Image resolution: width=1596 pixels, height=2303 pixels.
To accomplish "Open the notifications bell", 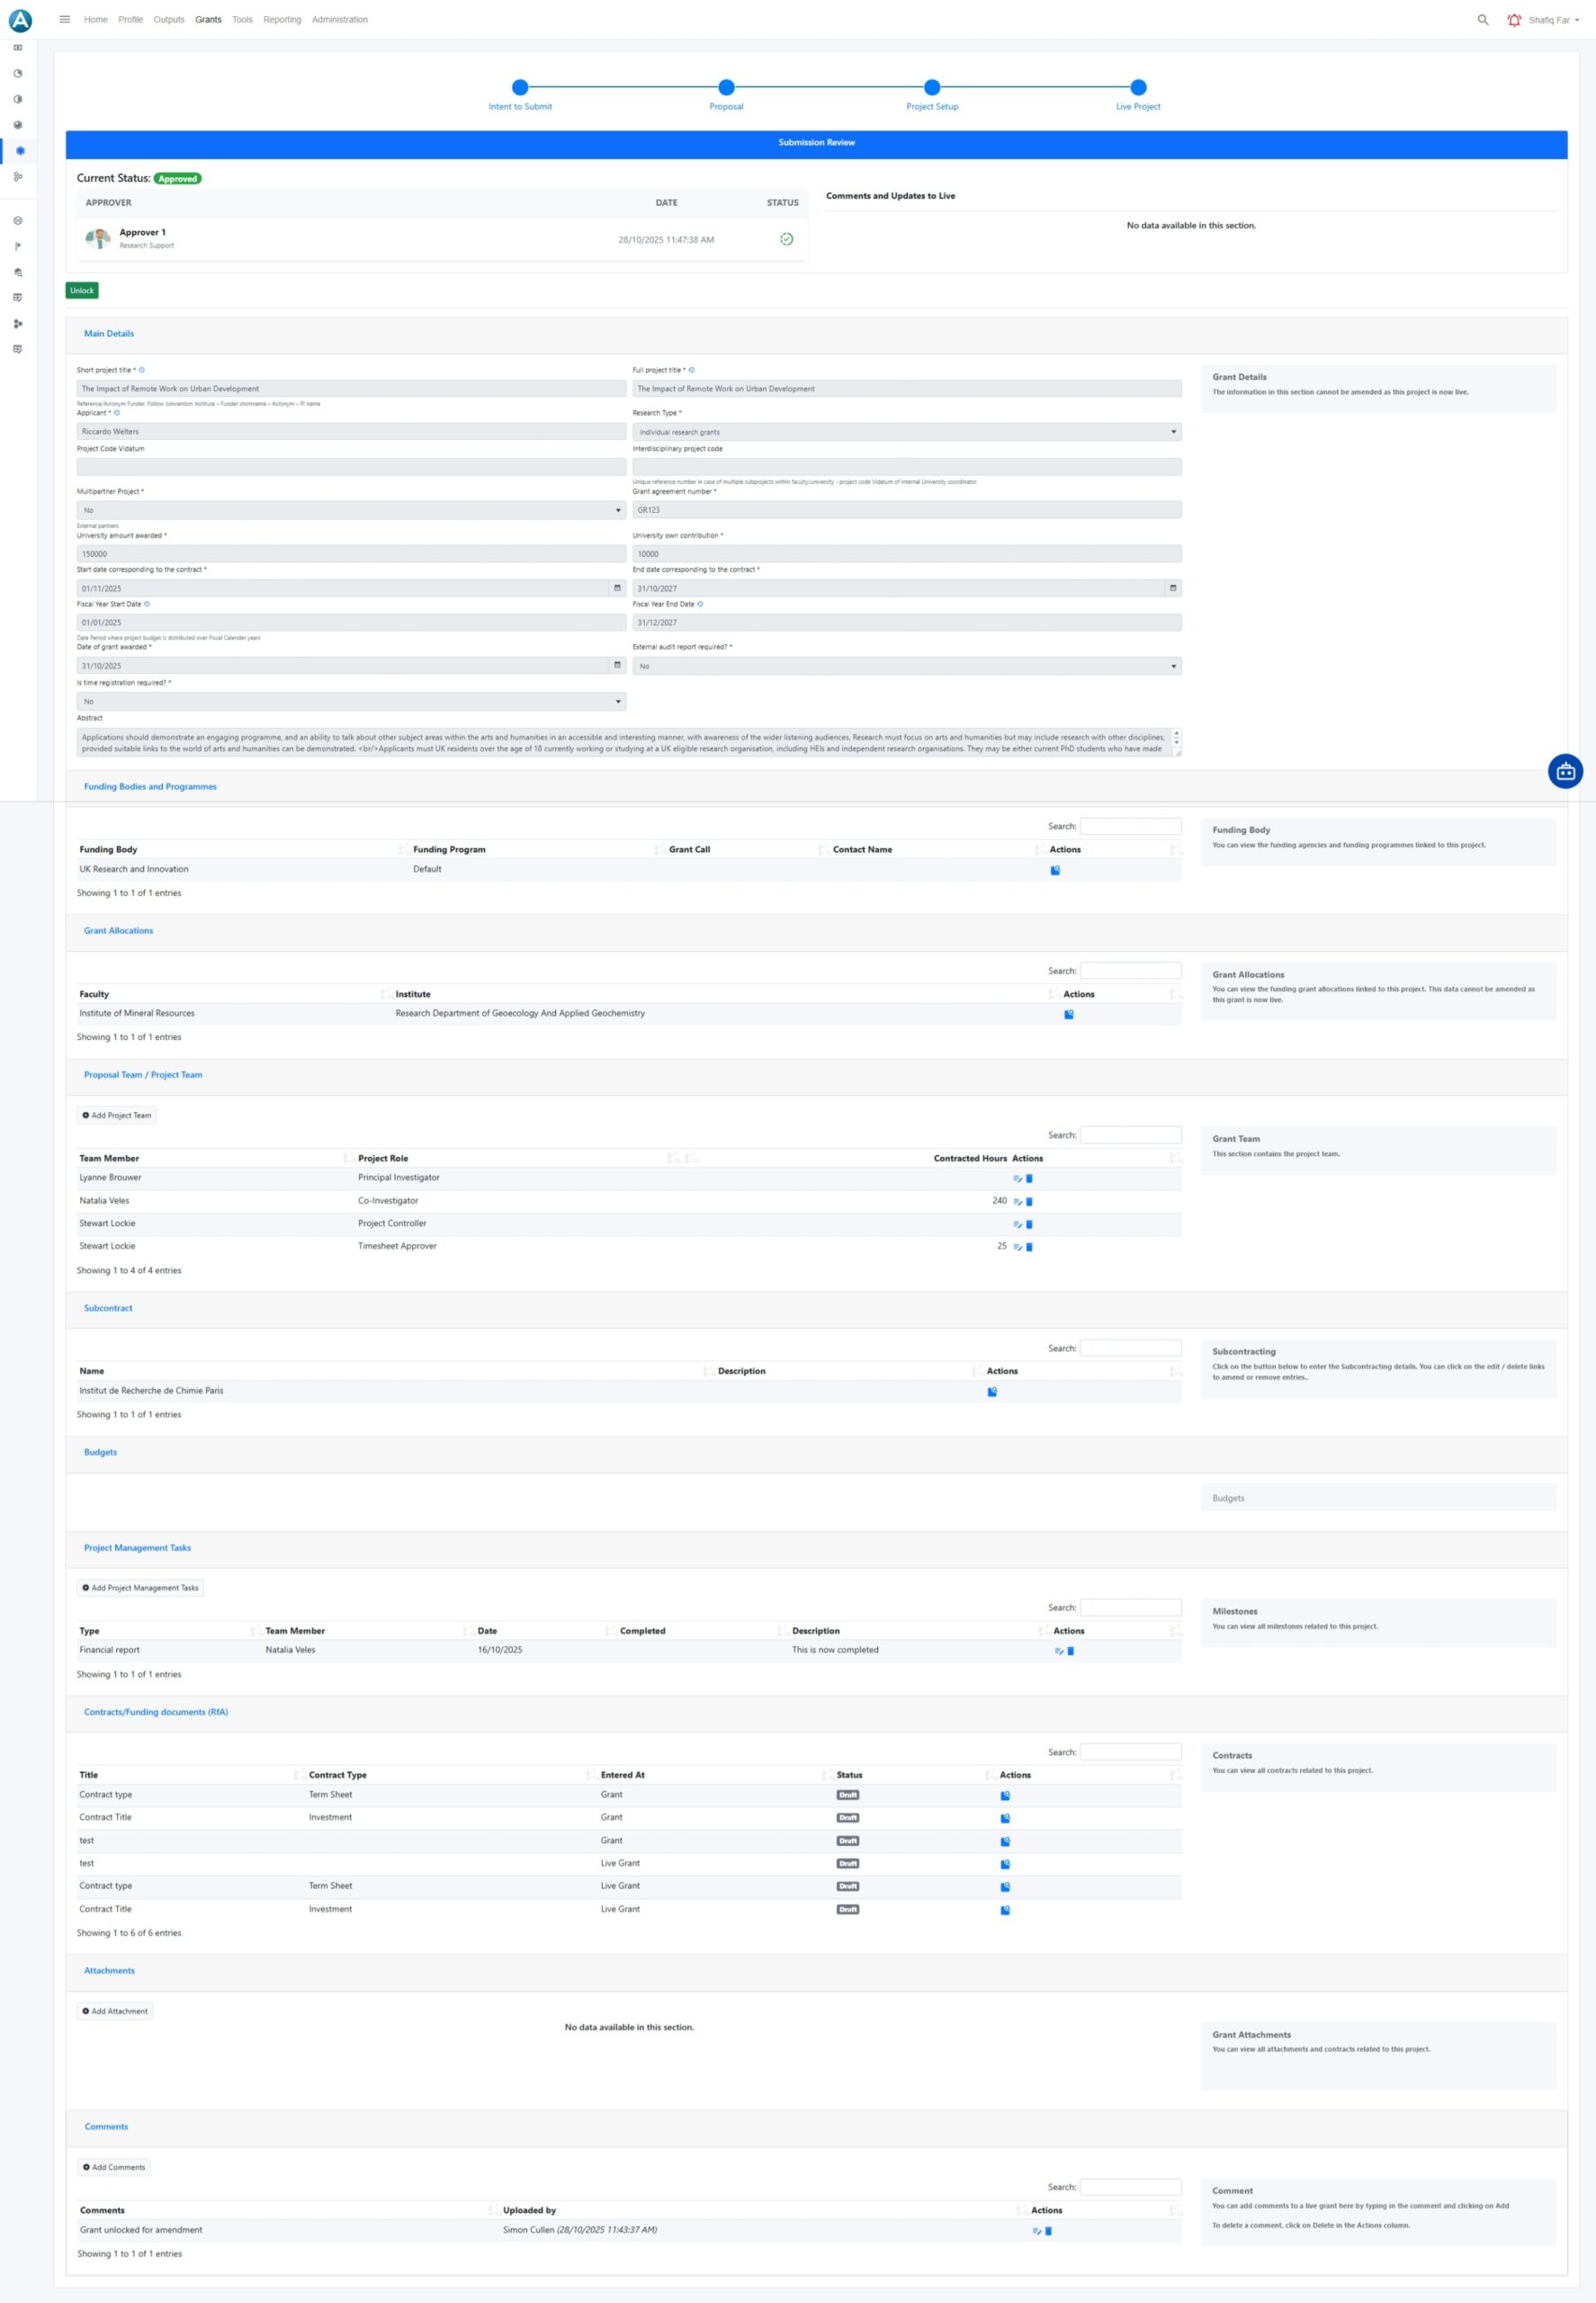I will coord(1513,20).
